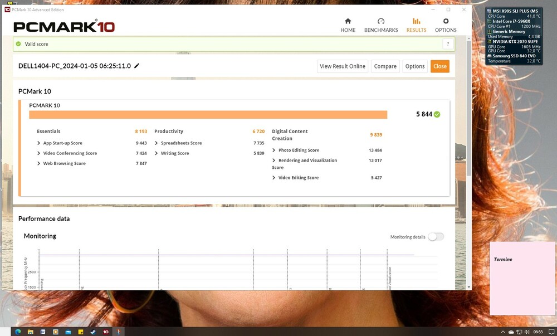Image resolution: width=557 pixels, height=336 pixels.
Task: Click the Digital Content Creation heading
Action: pyautogui.click(x=290, y=135)
